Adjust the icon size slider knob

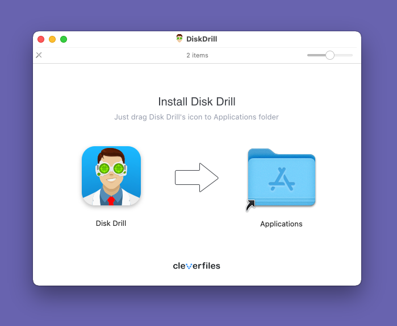point(329,55)
